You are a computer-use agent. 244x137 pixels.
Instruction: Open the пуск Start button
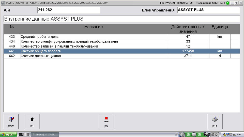tap(8, 134)
